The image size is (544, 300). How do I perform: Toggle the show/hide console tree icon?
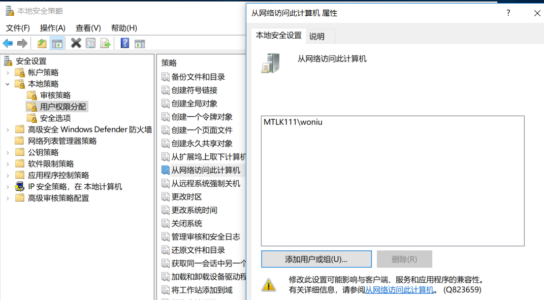57,44
